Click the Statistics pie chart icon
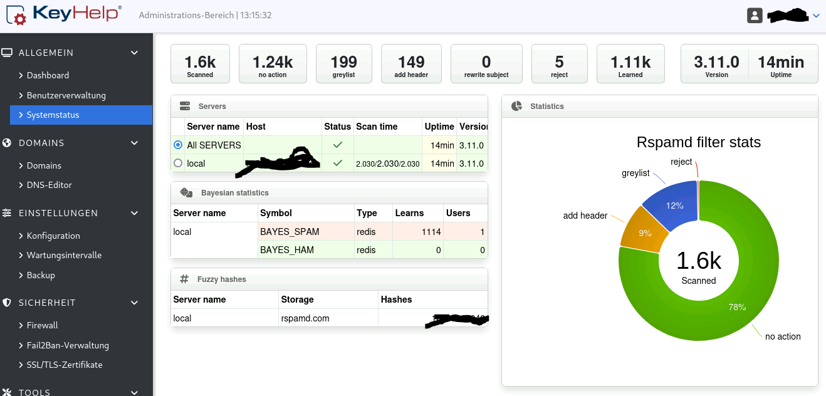Screen dimensions: 826x396 pos(516,107)
